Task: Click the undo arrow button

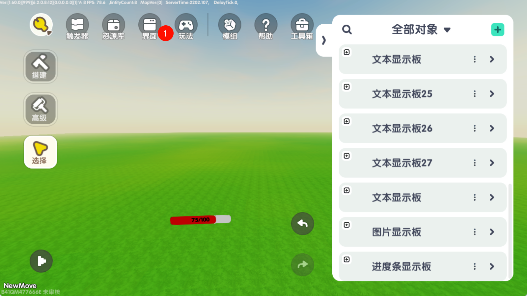Action: pos(302,224)
